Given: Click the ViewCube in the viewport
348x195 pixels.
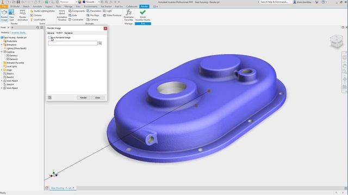Looking at the screenshot, I should (337, 41).
